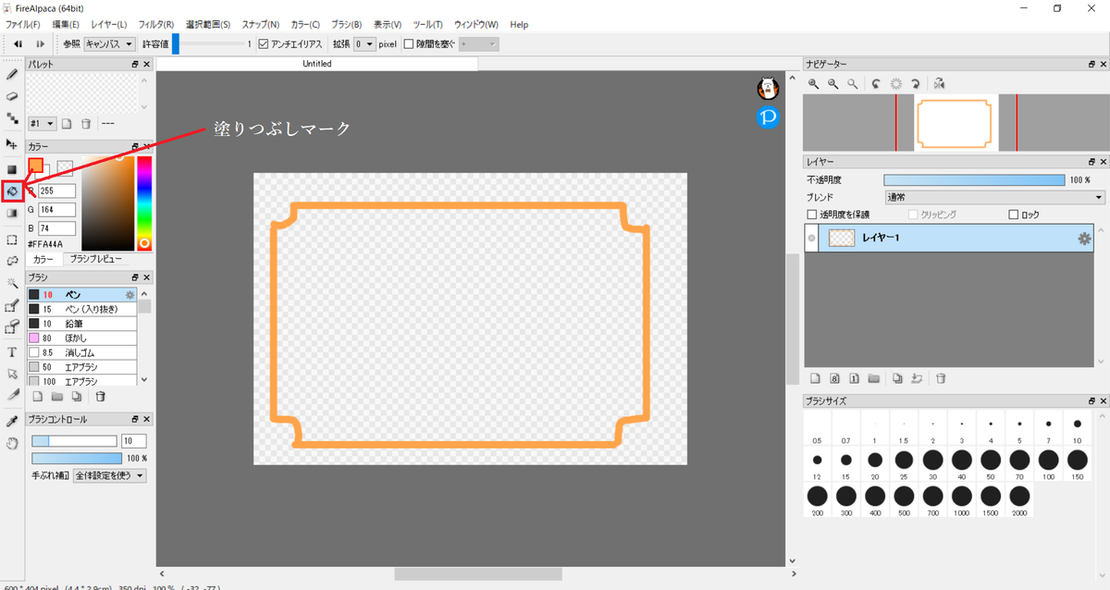
Task: Open the ウィンドウ(W) menu
Action: pyautogui.click(x=476, y=24)
